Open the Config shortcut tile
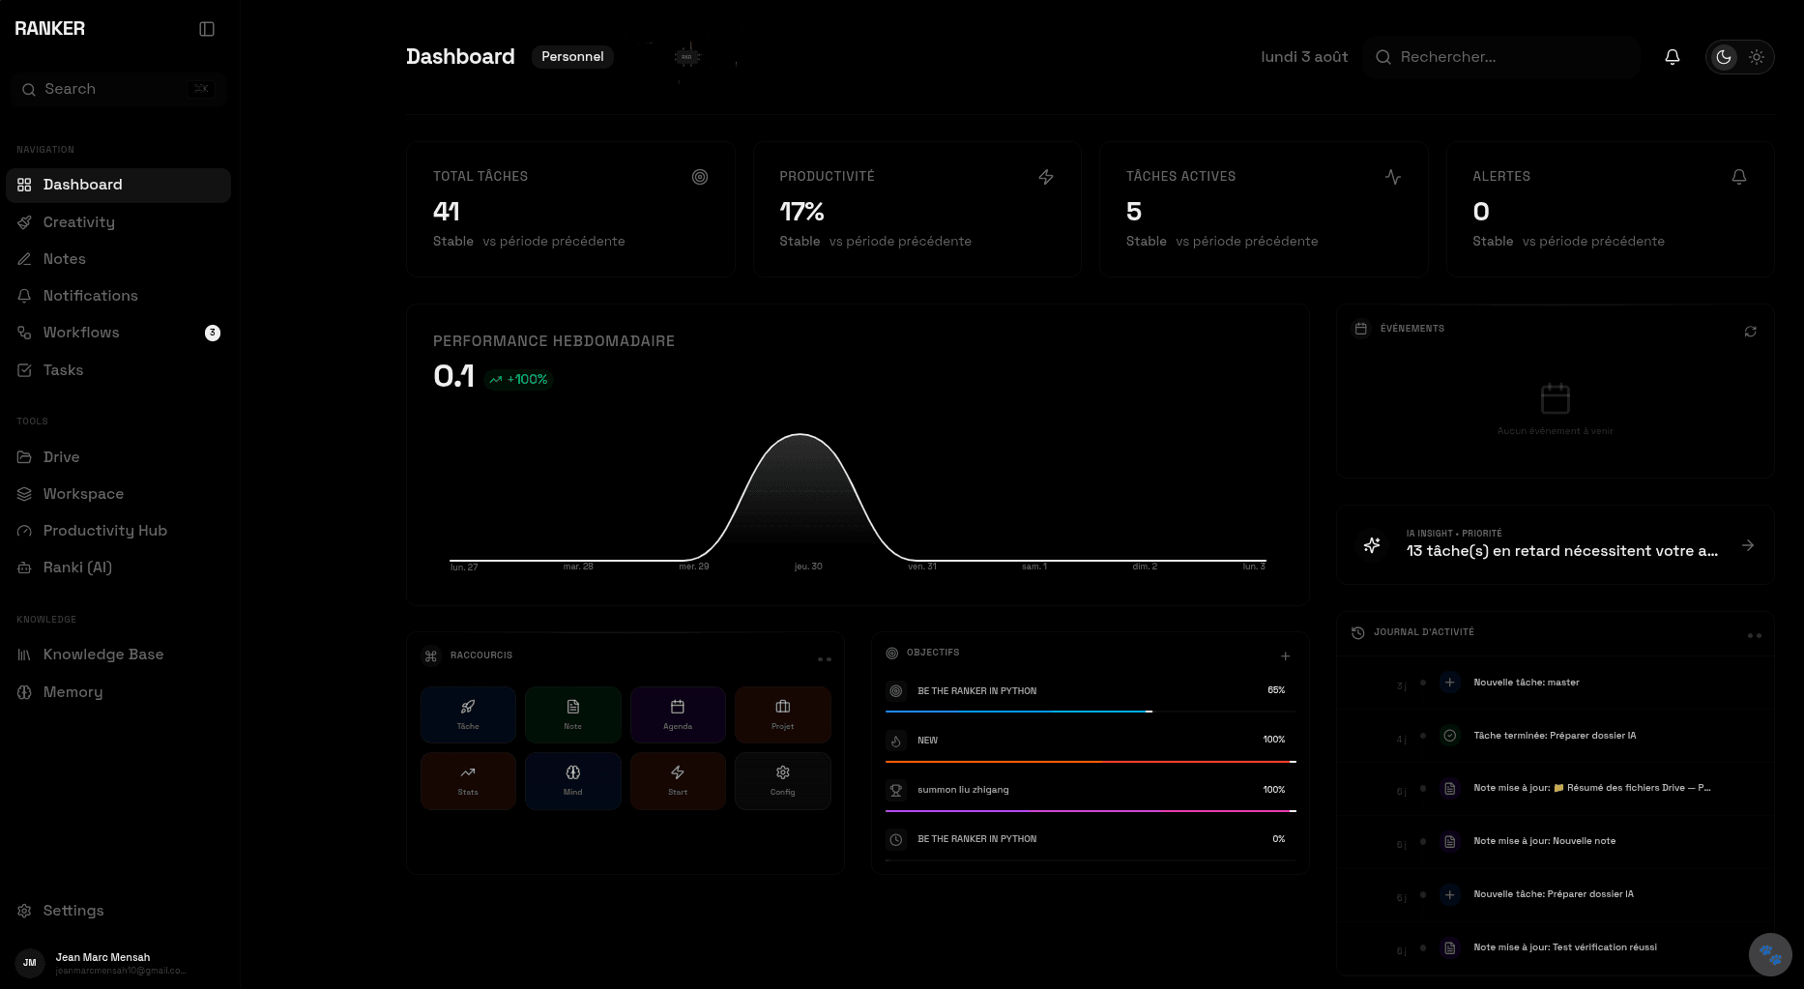The height and width of the screenshot is (989, 1804). 783,780
